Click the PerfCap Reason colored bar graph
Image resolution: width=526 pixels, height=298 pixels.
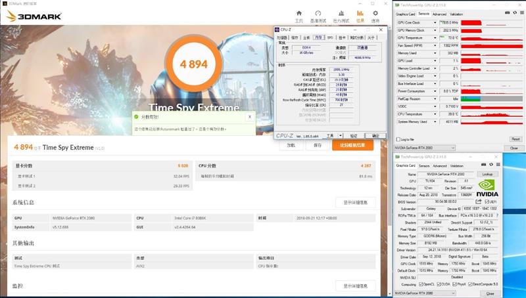(492, 99)
